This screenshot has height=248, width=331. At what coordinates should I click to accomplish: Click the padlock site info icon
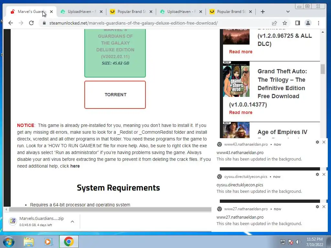click(x=44, y=23)
